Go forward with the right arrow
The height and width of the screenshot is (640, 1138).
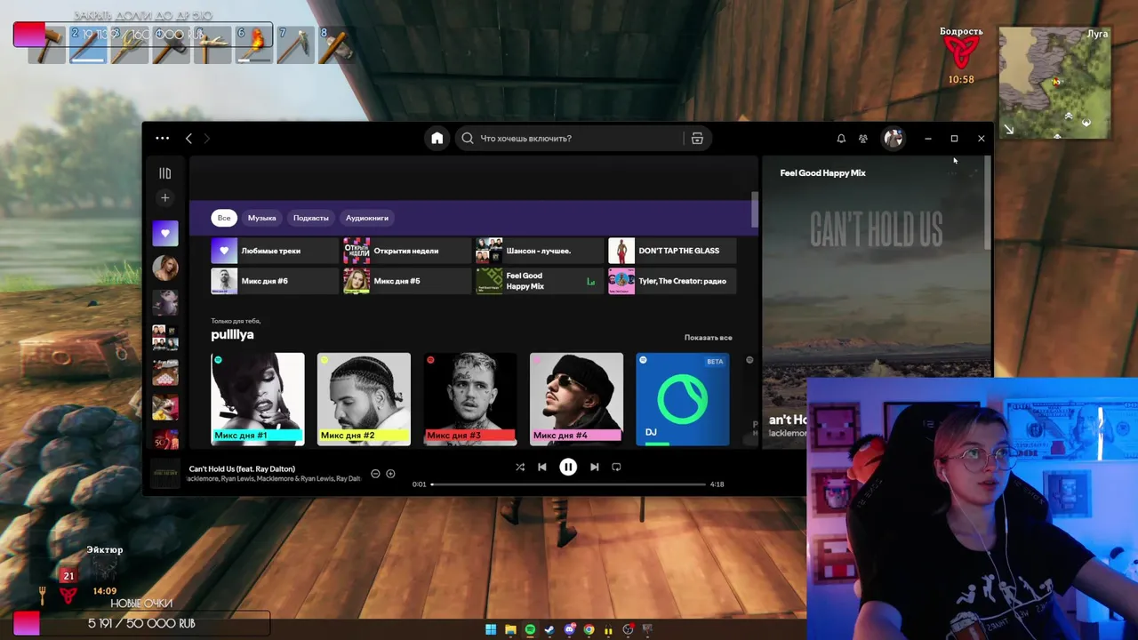coord(207,138)
